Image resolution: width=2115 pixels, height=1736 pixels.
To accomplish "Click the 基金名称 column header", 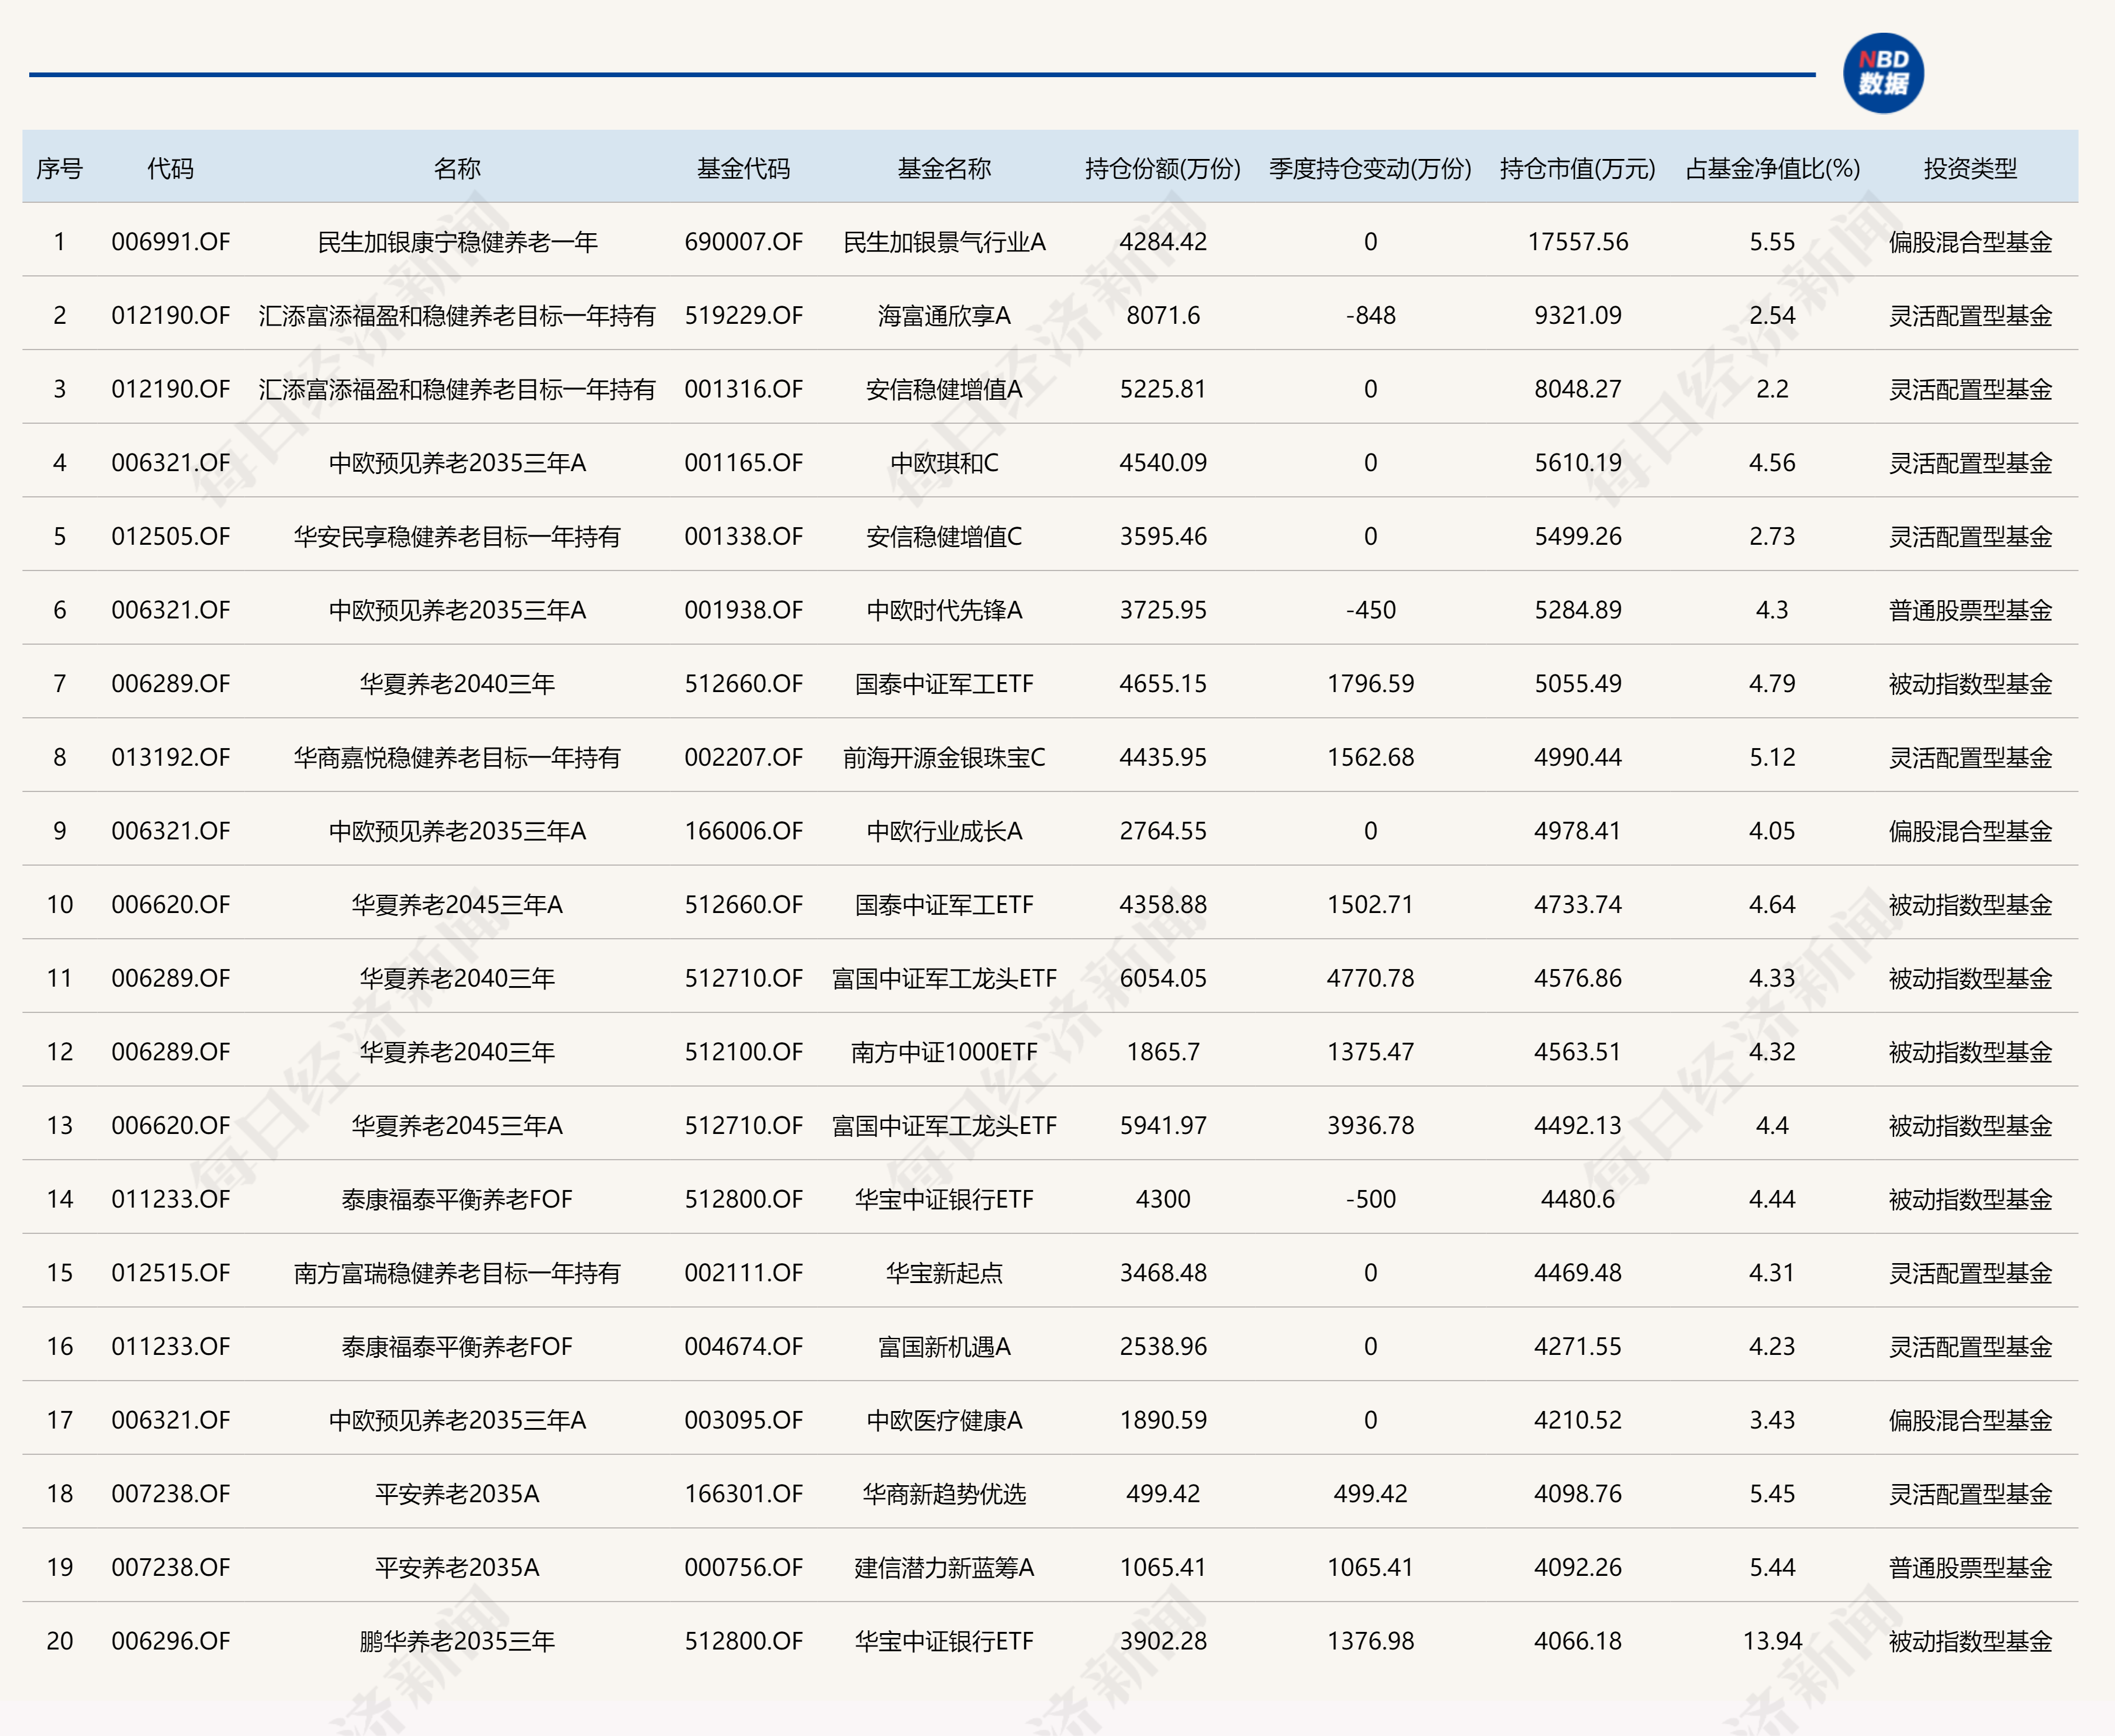I will tap(944, 168).
